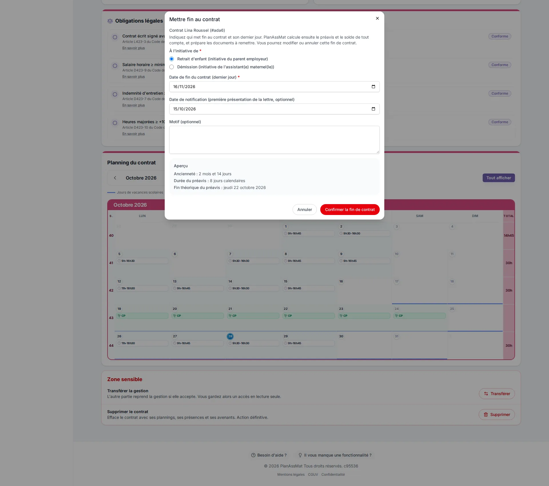Open Besoin d'aide help link
The height and width of the screenshot is (486, 549).
pyautogui.click(x=269, y=455)
